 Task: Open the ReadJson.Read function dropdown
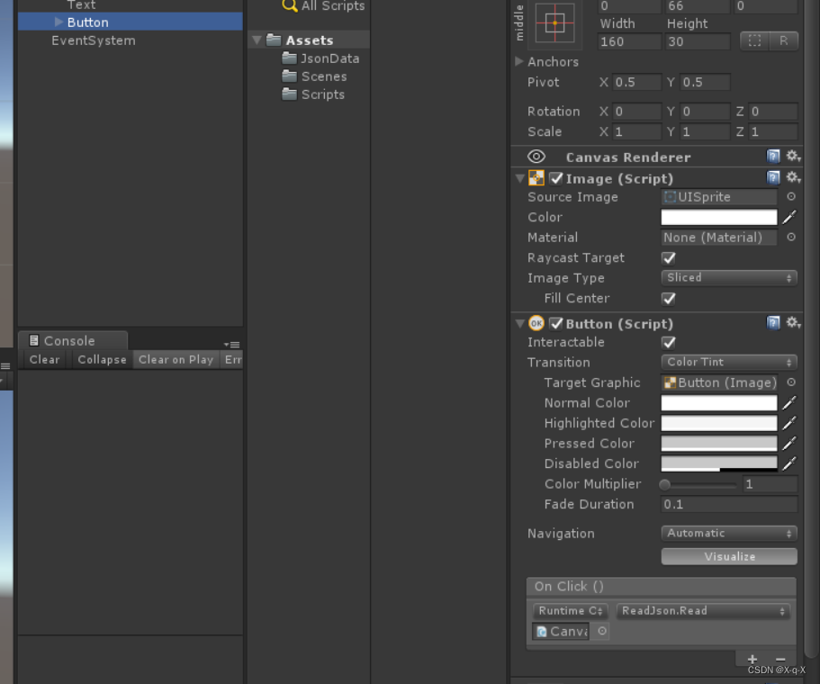tap(703, 611)
